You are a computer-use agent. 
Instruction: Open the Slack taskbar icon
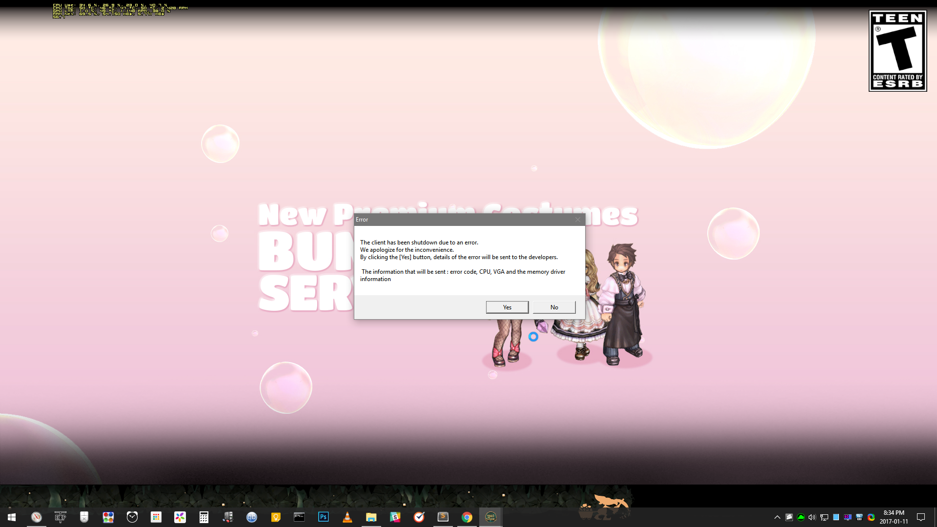pyautogui.click(x=395, y=517)
